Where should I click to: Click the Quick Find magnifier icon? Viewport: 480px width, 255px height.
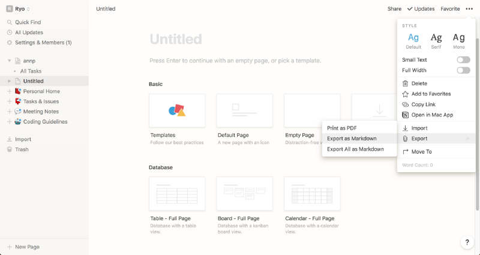click(10, 22)
